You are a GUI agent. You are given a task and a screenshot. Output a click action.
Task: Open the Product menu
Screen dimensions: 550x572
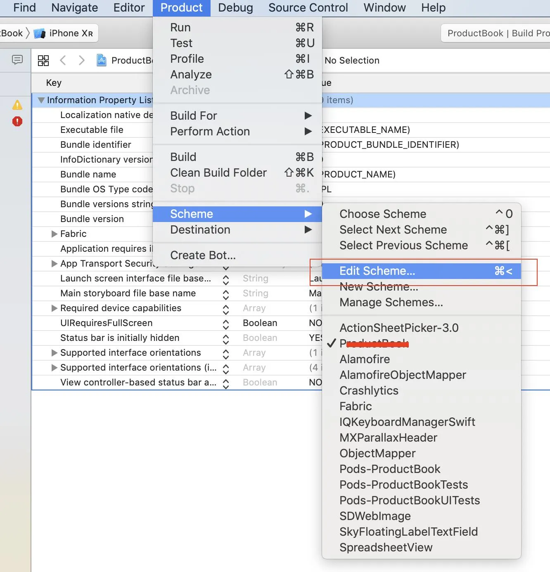tap(182, 8)
